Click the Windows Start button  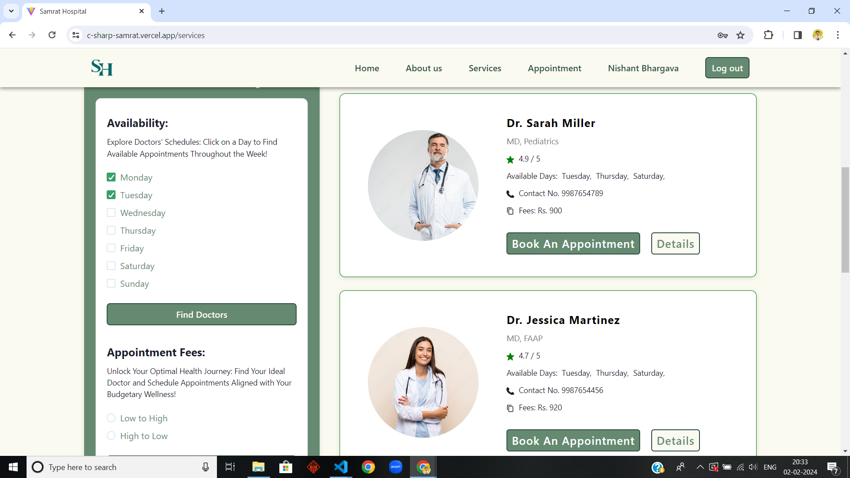13,467
